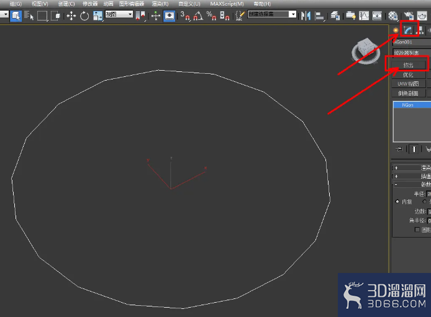Screen dimensions: 431x317
Task: Click 半径 radius value field
Action: click(429, 194)
